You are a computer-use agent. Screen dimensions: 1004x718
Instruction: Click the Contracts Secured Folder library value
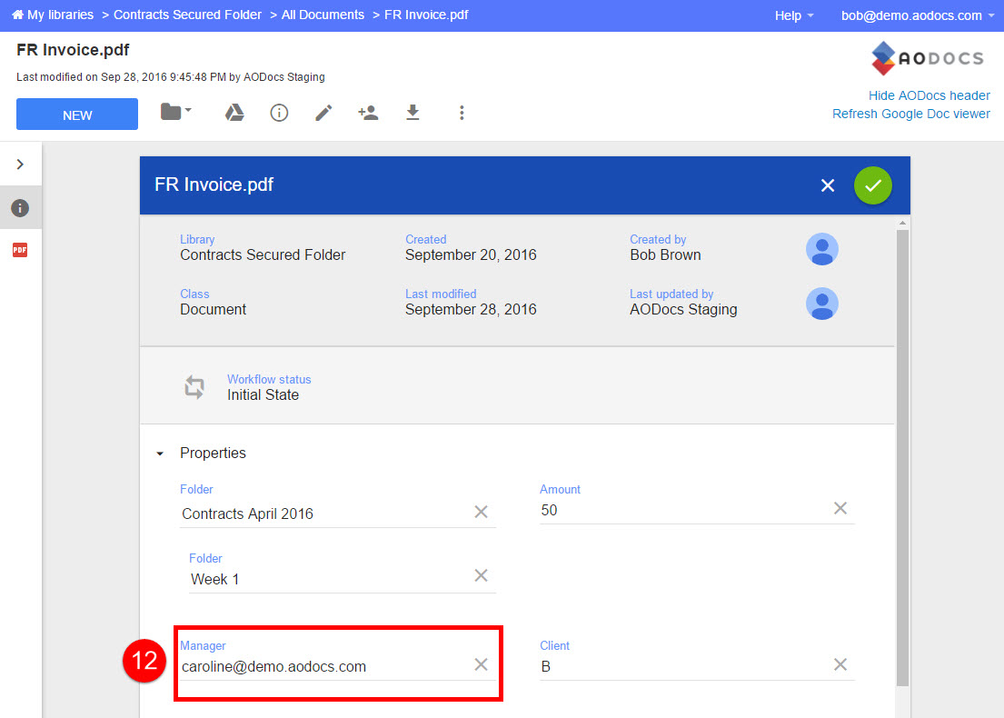(x=263, y=254)
